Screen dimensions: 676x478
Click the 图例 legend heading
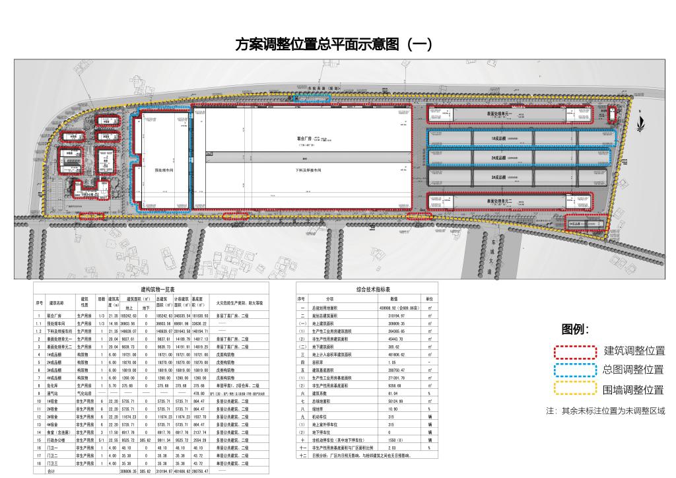click(x=575, y=329)
